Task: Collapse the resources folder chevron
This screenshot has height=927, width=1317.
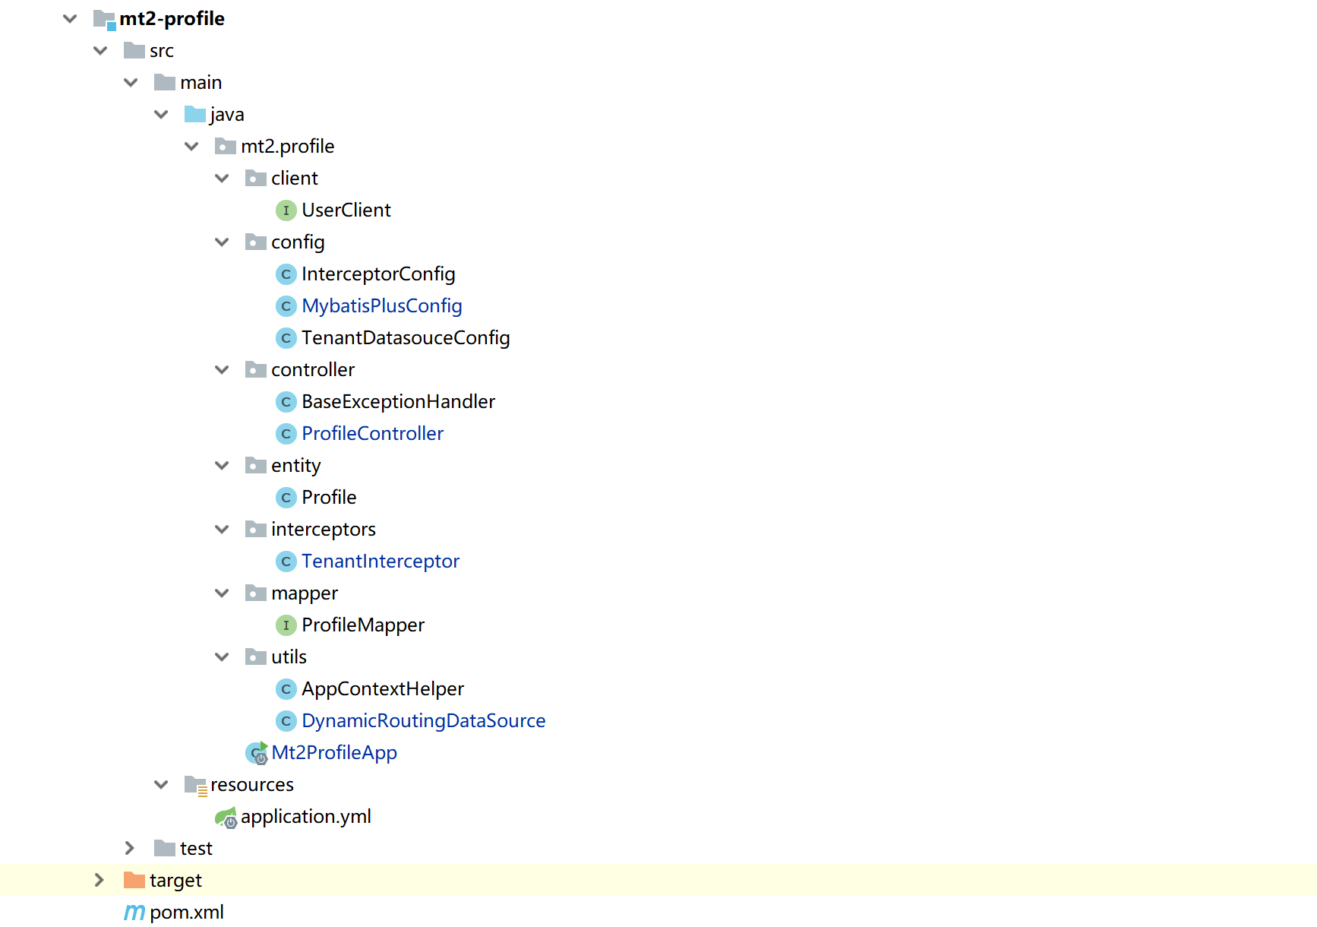Action: (x=161, y=784)
